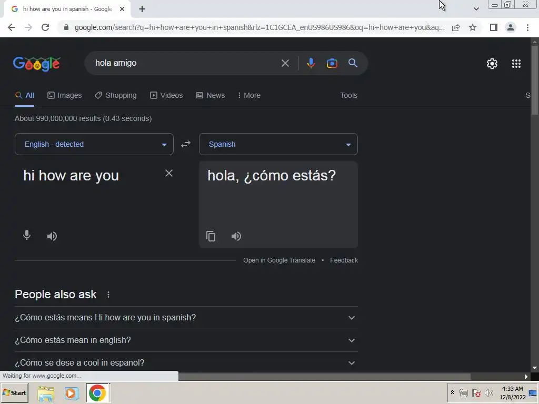Screen dimensions: 539x404
Task: Select the All results tab
Action: tap(25, 96)
